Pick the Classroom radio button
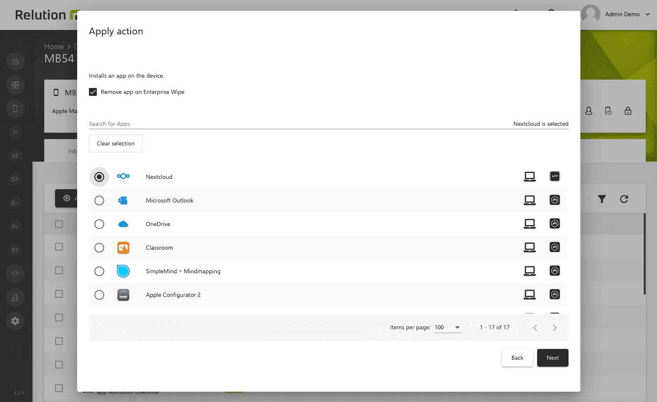 99,248
